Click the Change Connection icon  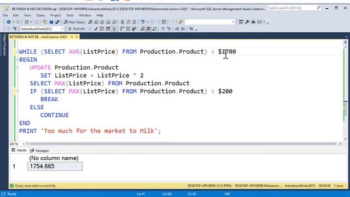[x=15, y=29]
